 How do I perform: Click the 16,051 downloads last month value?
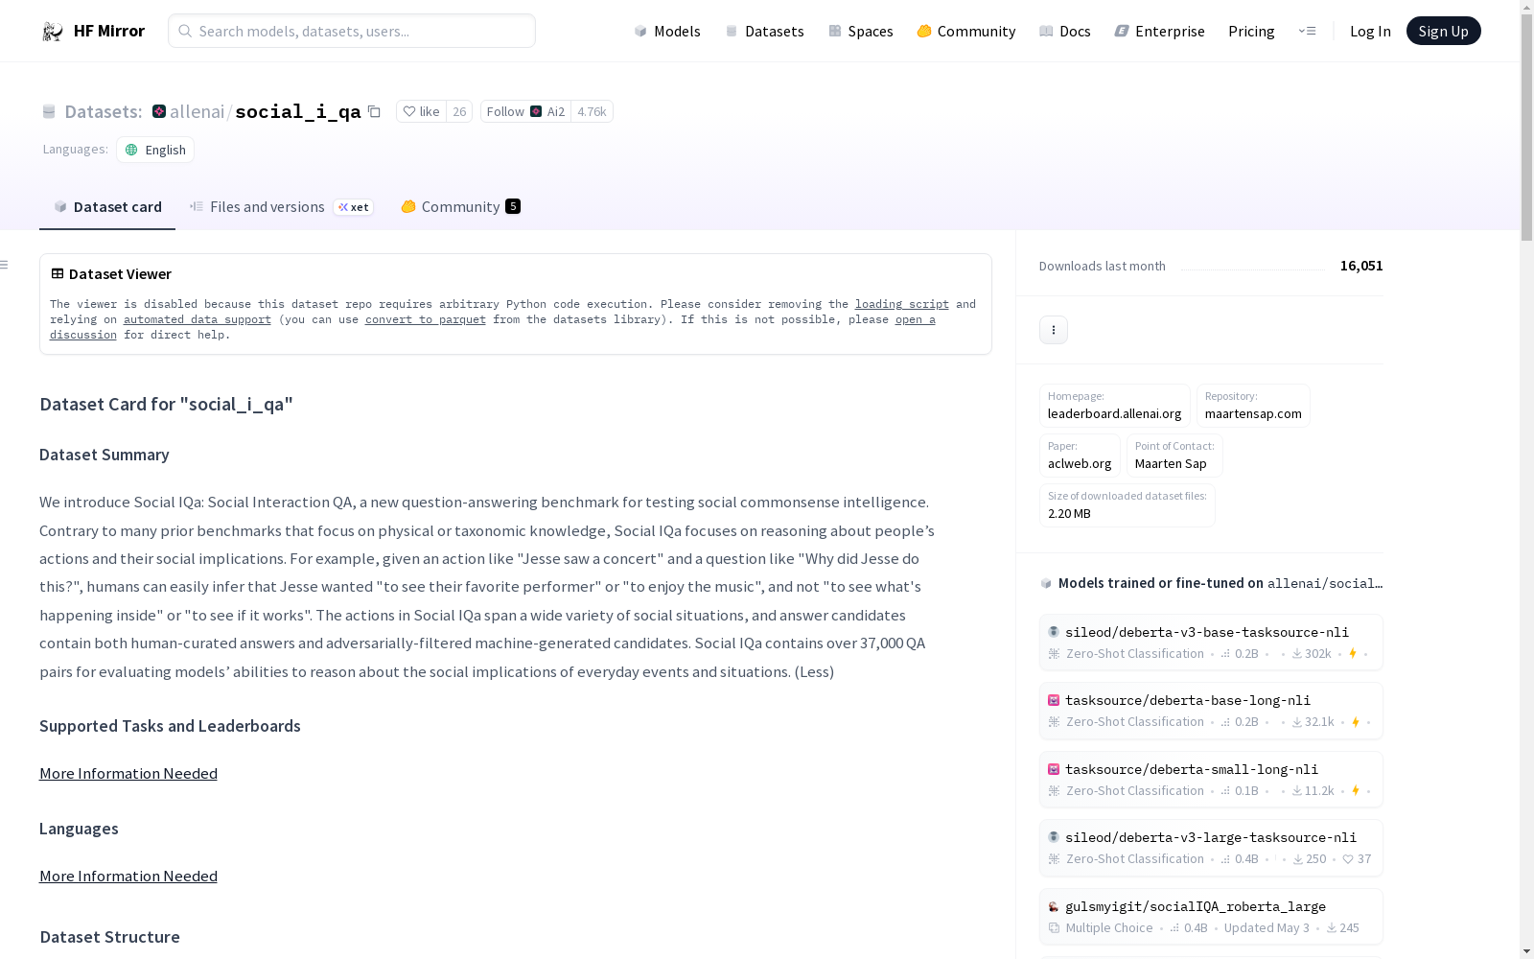(1361, 266)
